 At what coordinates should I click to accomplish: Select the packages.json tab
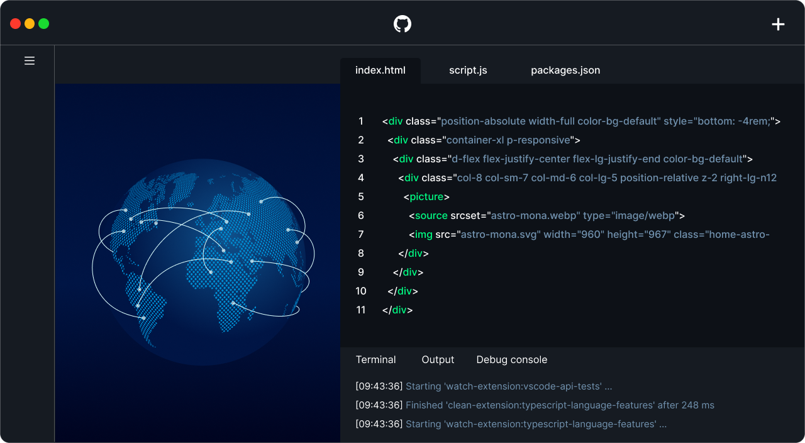click(565, 70)
